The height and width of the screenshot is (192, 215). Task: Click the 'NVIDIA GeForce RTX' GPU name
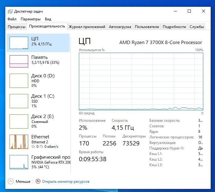point(51,162)
